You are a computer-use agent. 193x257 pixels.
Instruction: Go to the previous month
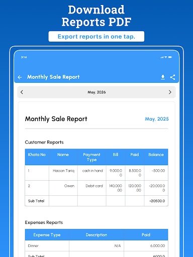pos(22,92)
